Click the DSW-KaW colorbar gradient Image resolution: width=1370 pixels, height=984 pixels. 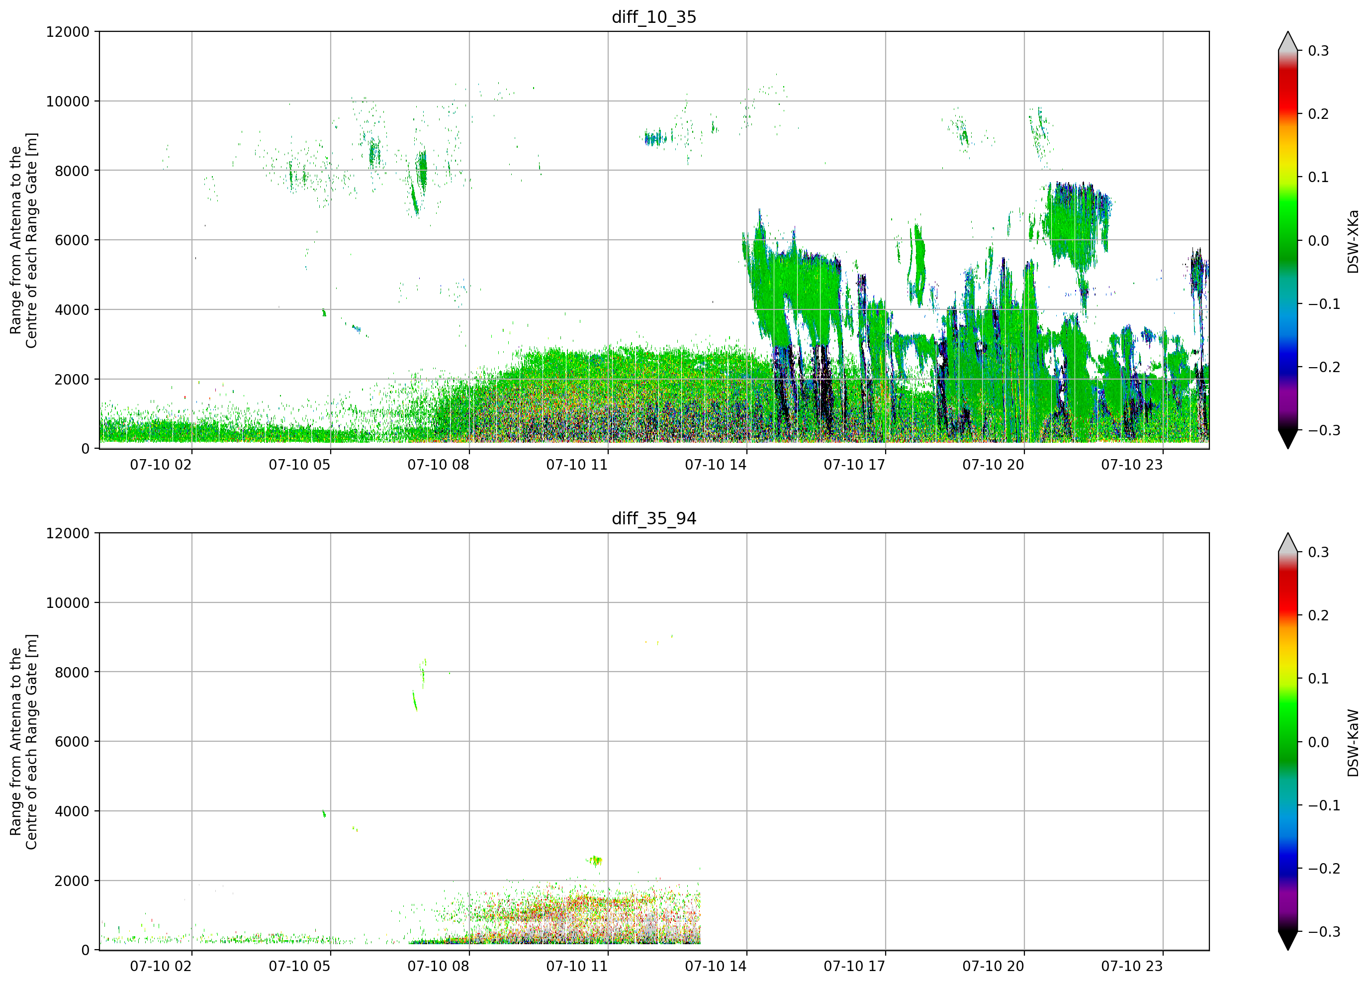point(1288,742)
